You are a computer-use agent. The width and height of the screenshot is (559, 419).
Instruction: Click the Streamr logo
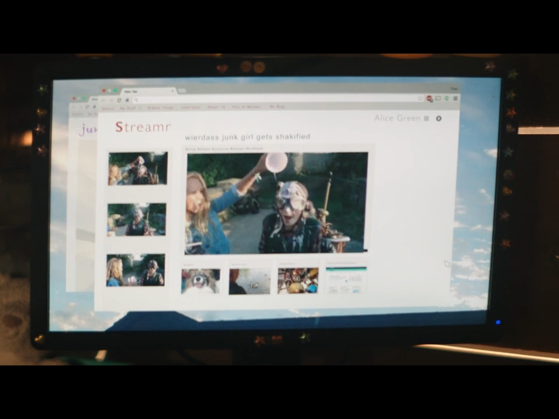(143, 128)
